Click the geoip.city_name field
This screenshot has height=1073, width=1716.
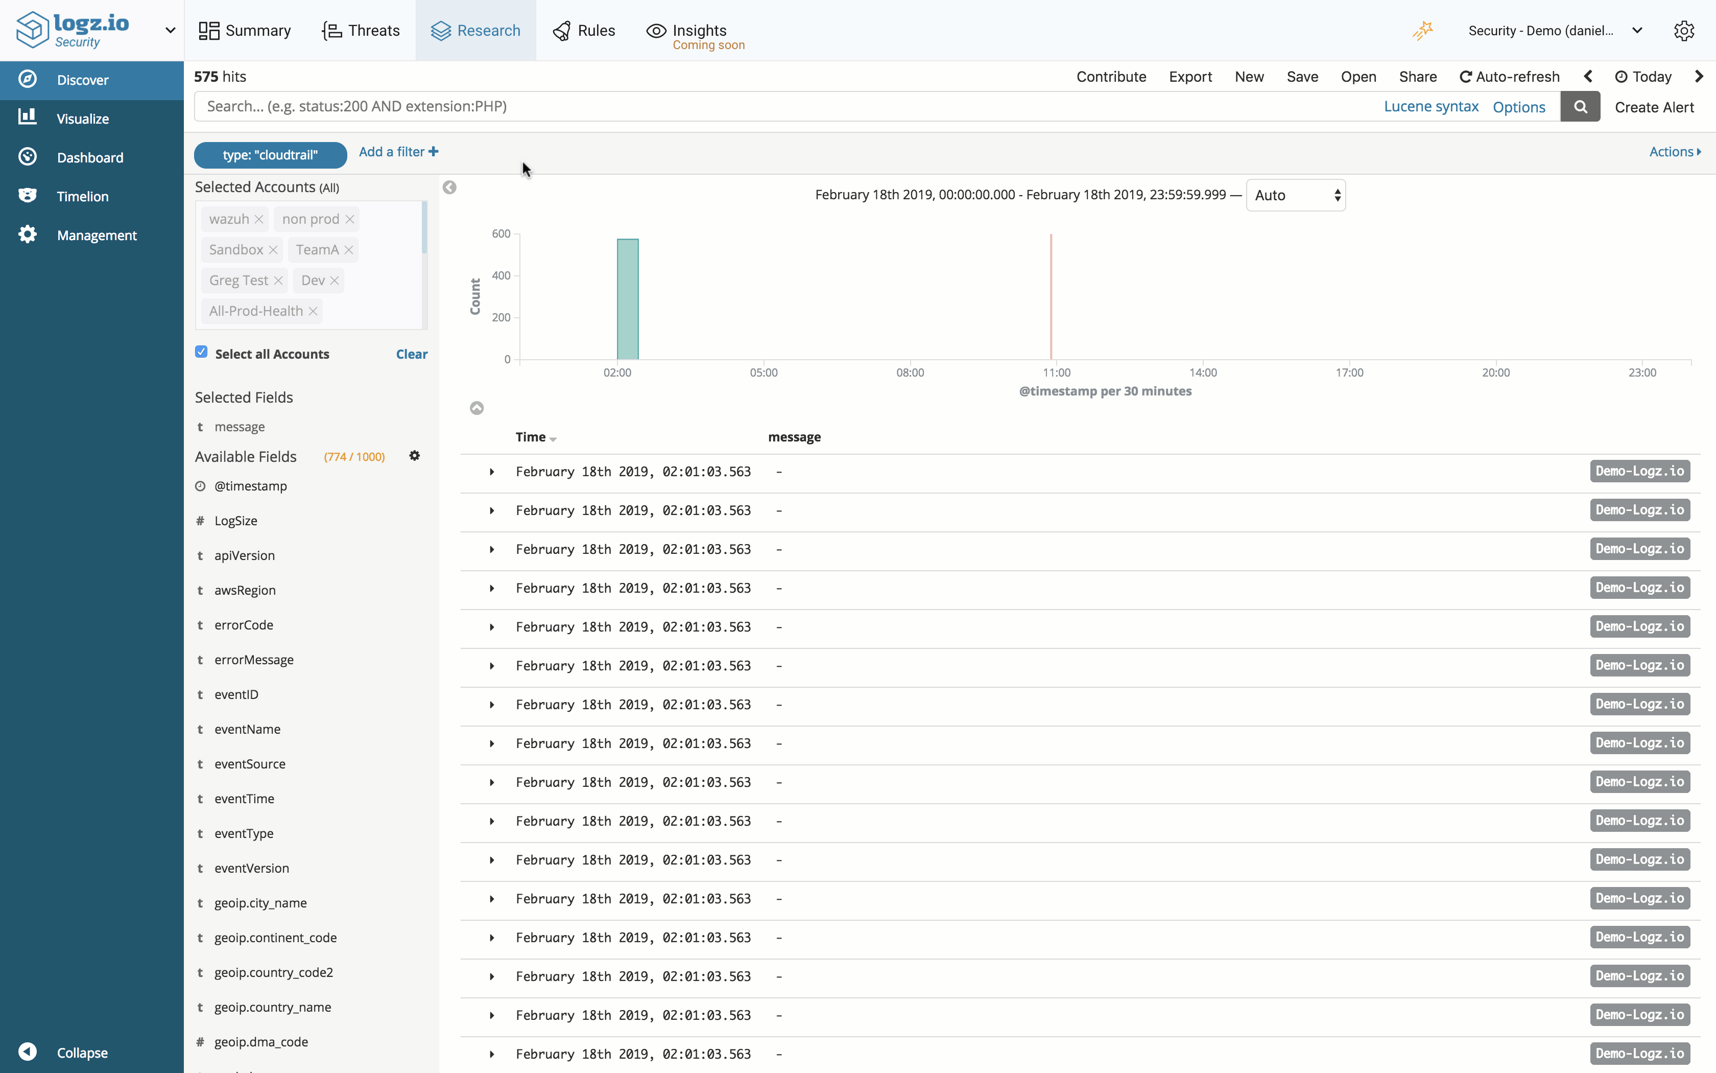tap(260, 903)
